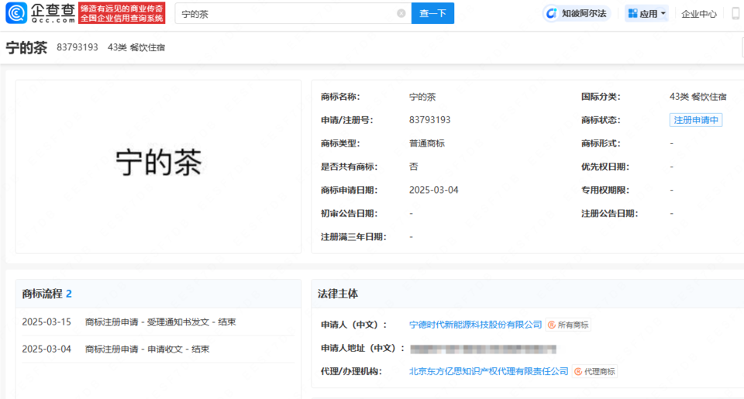Open 代理商标 badge next to agency

594,371
